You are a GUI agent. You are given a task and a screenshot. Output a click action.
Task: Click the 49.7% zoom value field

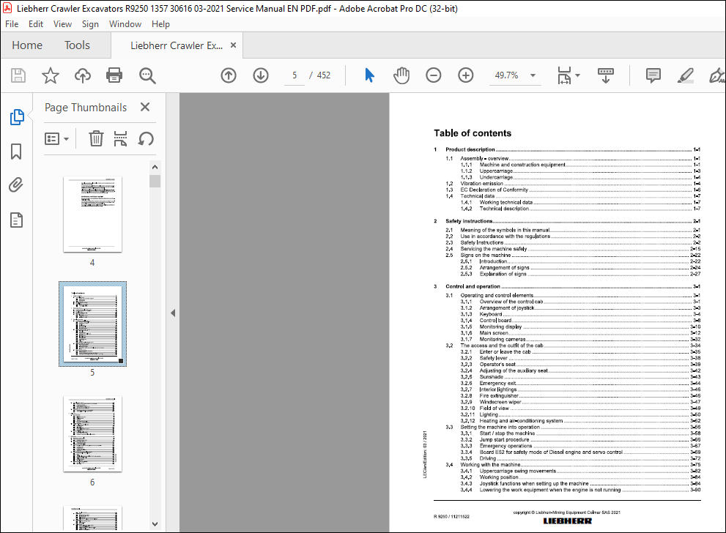tap(506, 75)
